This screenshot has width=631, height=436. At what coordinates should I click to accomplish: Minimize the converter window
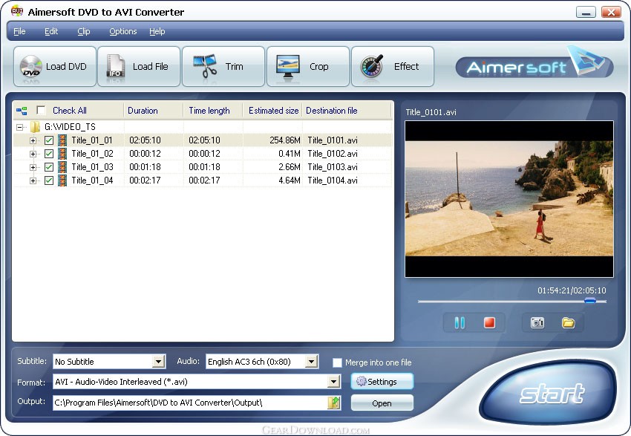click(x=586, y=12)
